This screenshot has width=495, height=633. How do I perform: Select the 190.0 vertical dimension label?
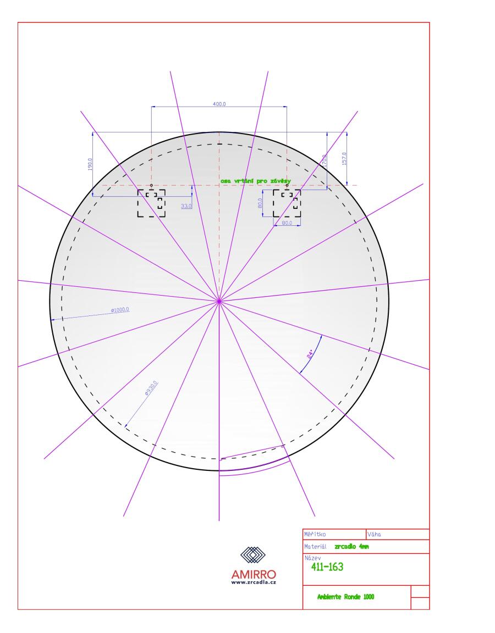(x=90, y=164)
